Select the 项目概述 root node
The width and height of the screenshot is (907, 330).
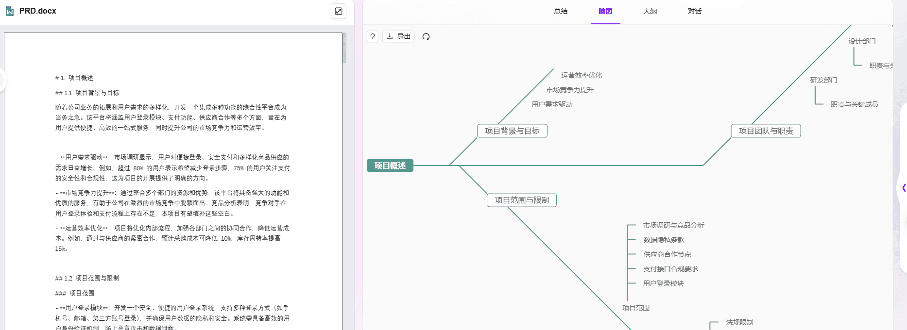[390, 165]
